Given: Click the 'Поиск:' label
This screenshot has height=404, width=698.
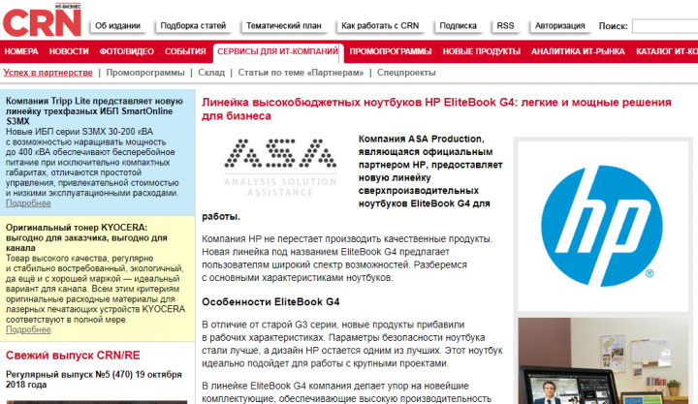Looking at the screenshot, I should [x=613, y=26].
